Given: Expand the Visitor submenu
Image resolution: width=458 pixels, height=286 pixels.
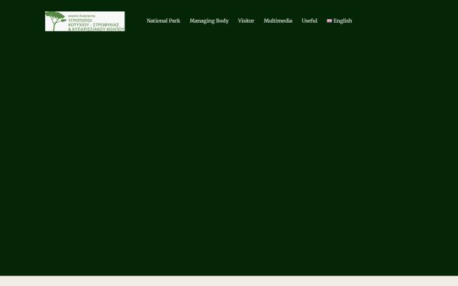Looking at the screenshot, I should [246, 21].
